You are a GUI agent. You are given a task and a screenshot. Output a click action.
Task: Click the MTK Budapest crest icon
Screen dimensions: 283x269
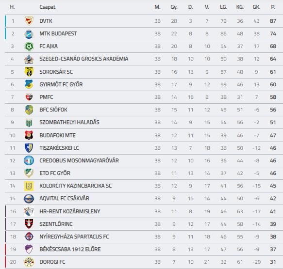29,34
